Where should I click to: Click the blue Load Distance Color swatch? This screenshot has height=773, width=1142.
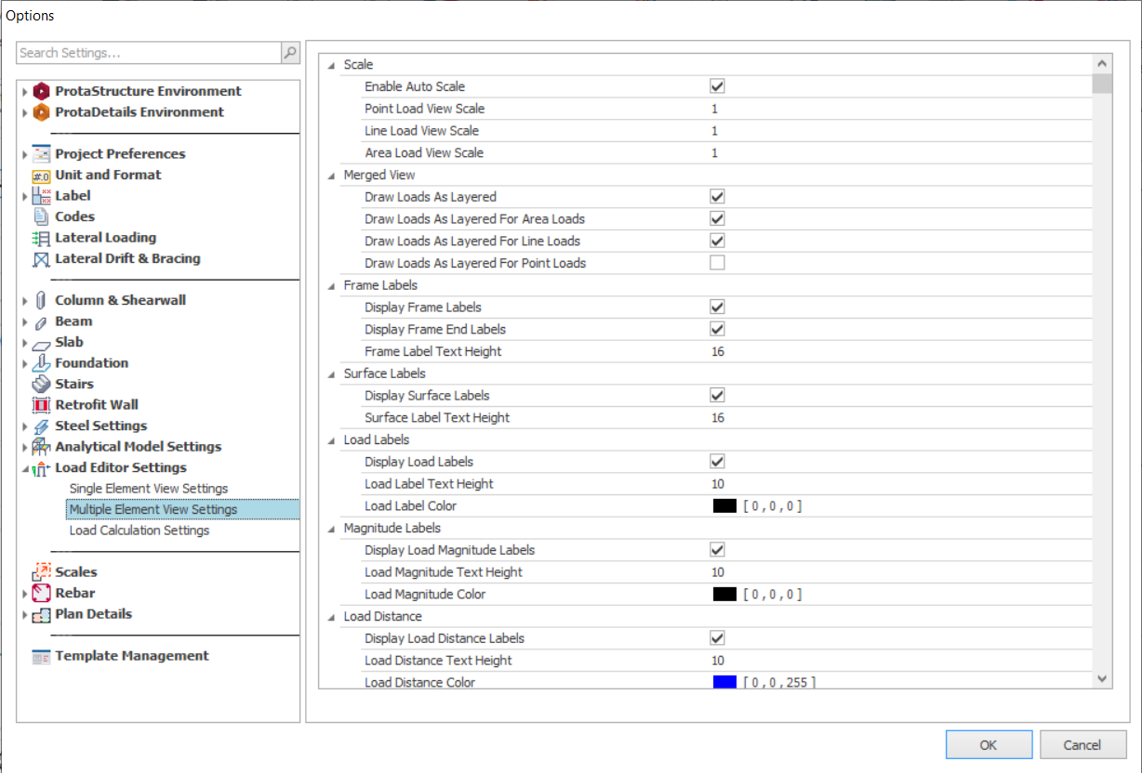724,683
